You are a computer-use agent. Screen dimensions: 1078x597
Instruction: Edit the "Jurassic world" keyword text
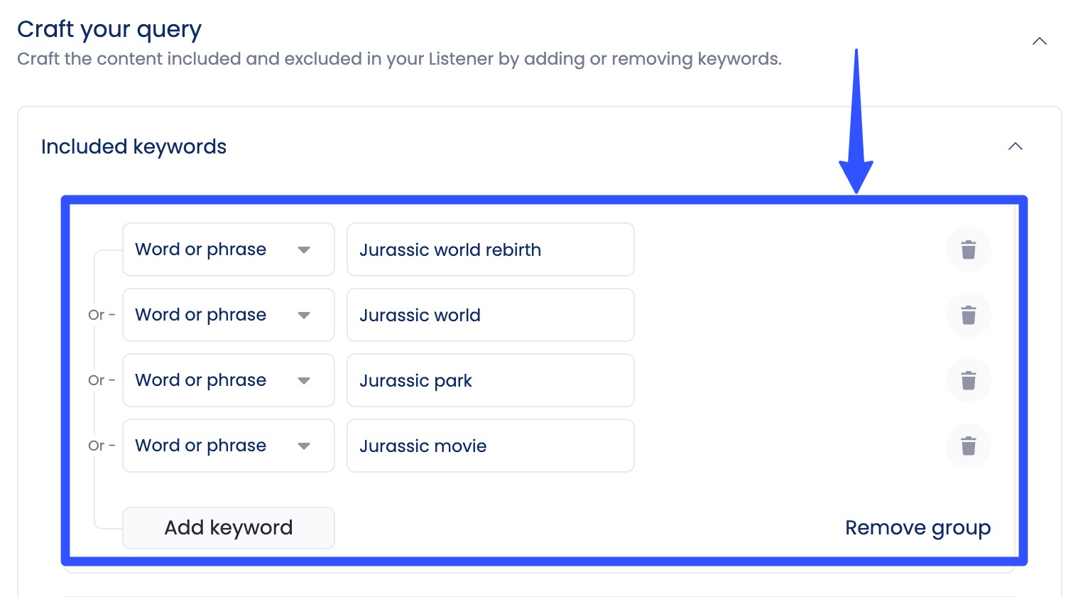pyautogui.click(x=490, y=315)
